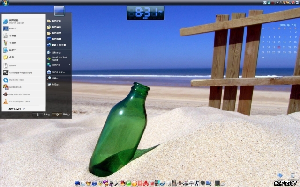Open the 記事本 Notepad entry

click(24, 50)
